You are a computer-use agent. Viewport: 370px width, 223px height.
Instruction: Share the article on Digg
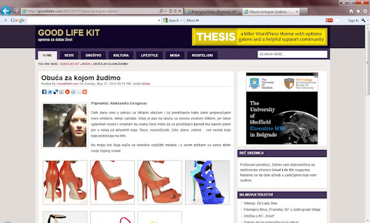pos(62,92)
